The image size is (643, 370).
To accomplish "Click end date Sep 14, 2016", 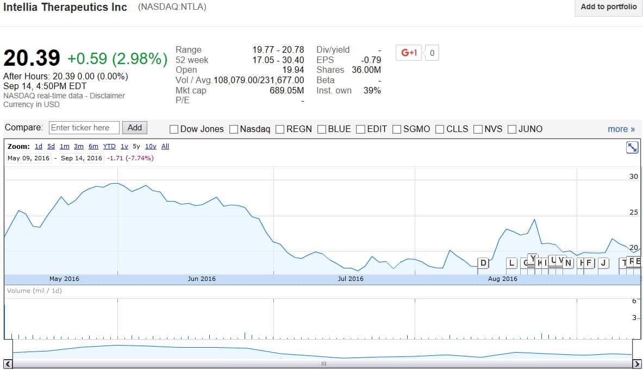I will pyautogui.click(x=82, y=158).
